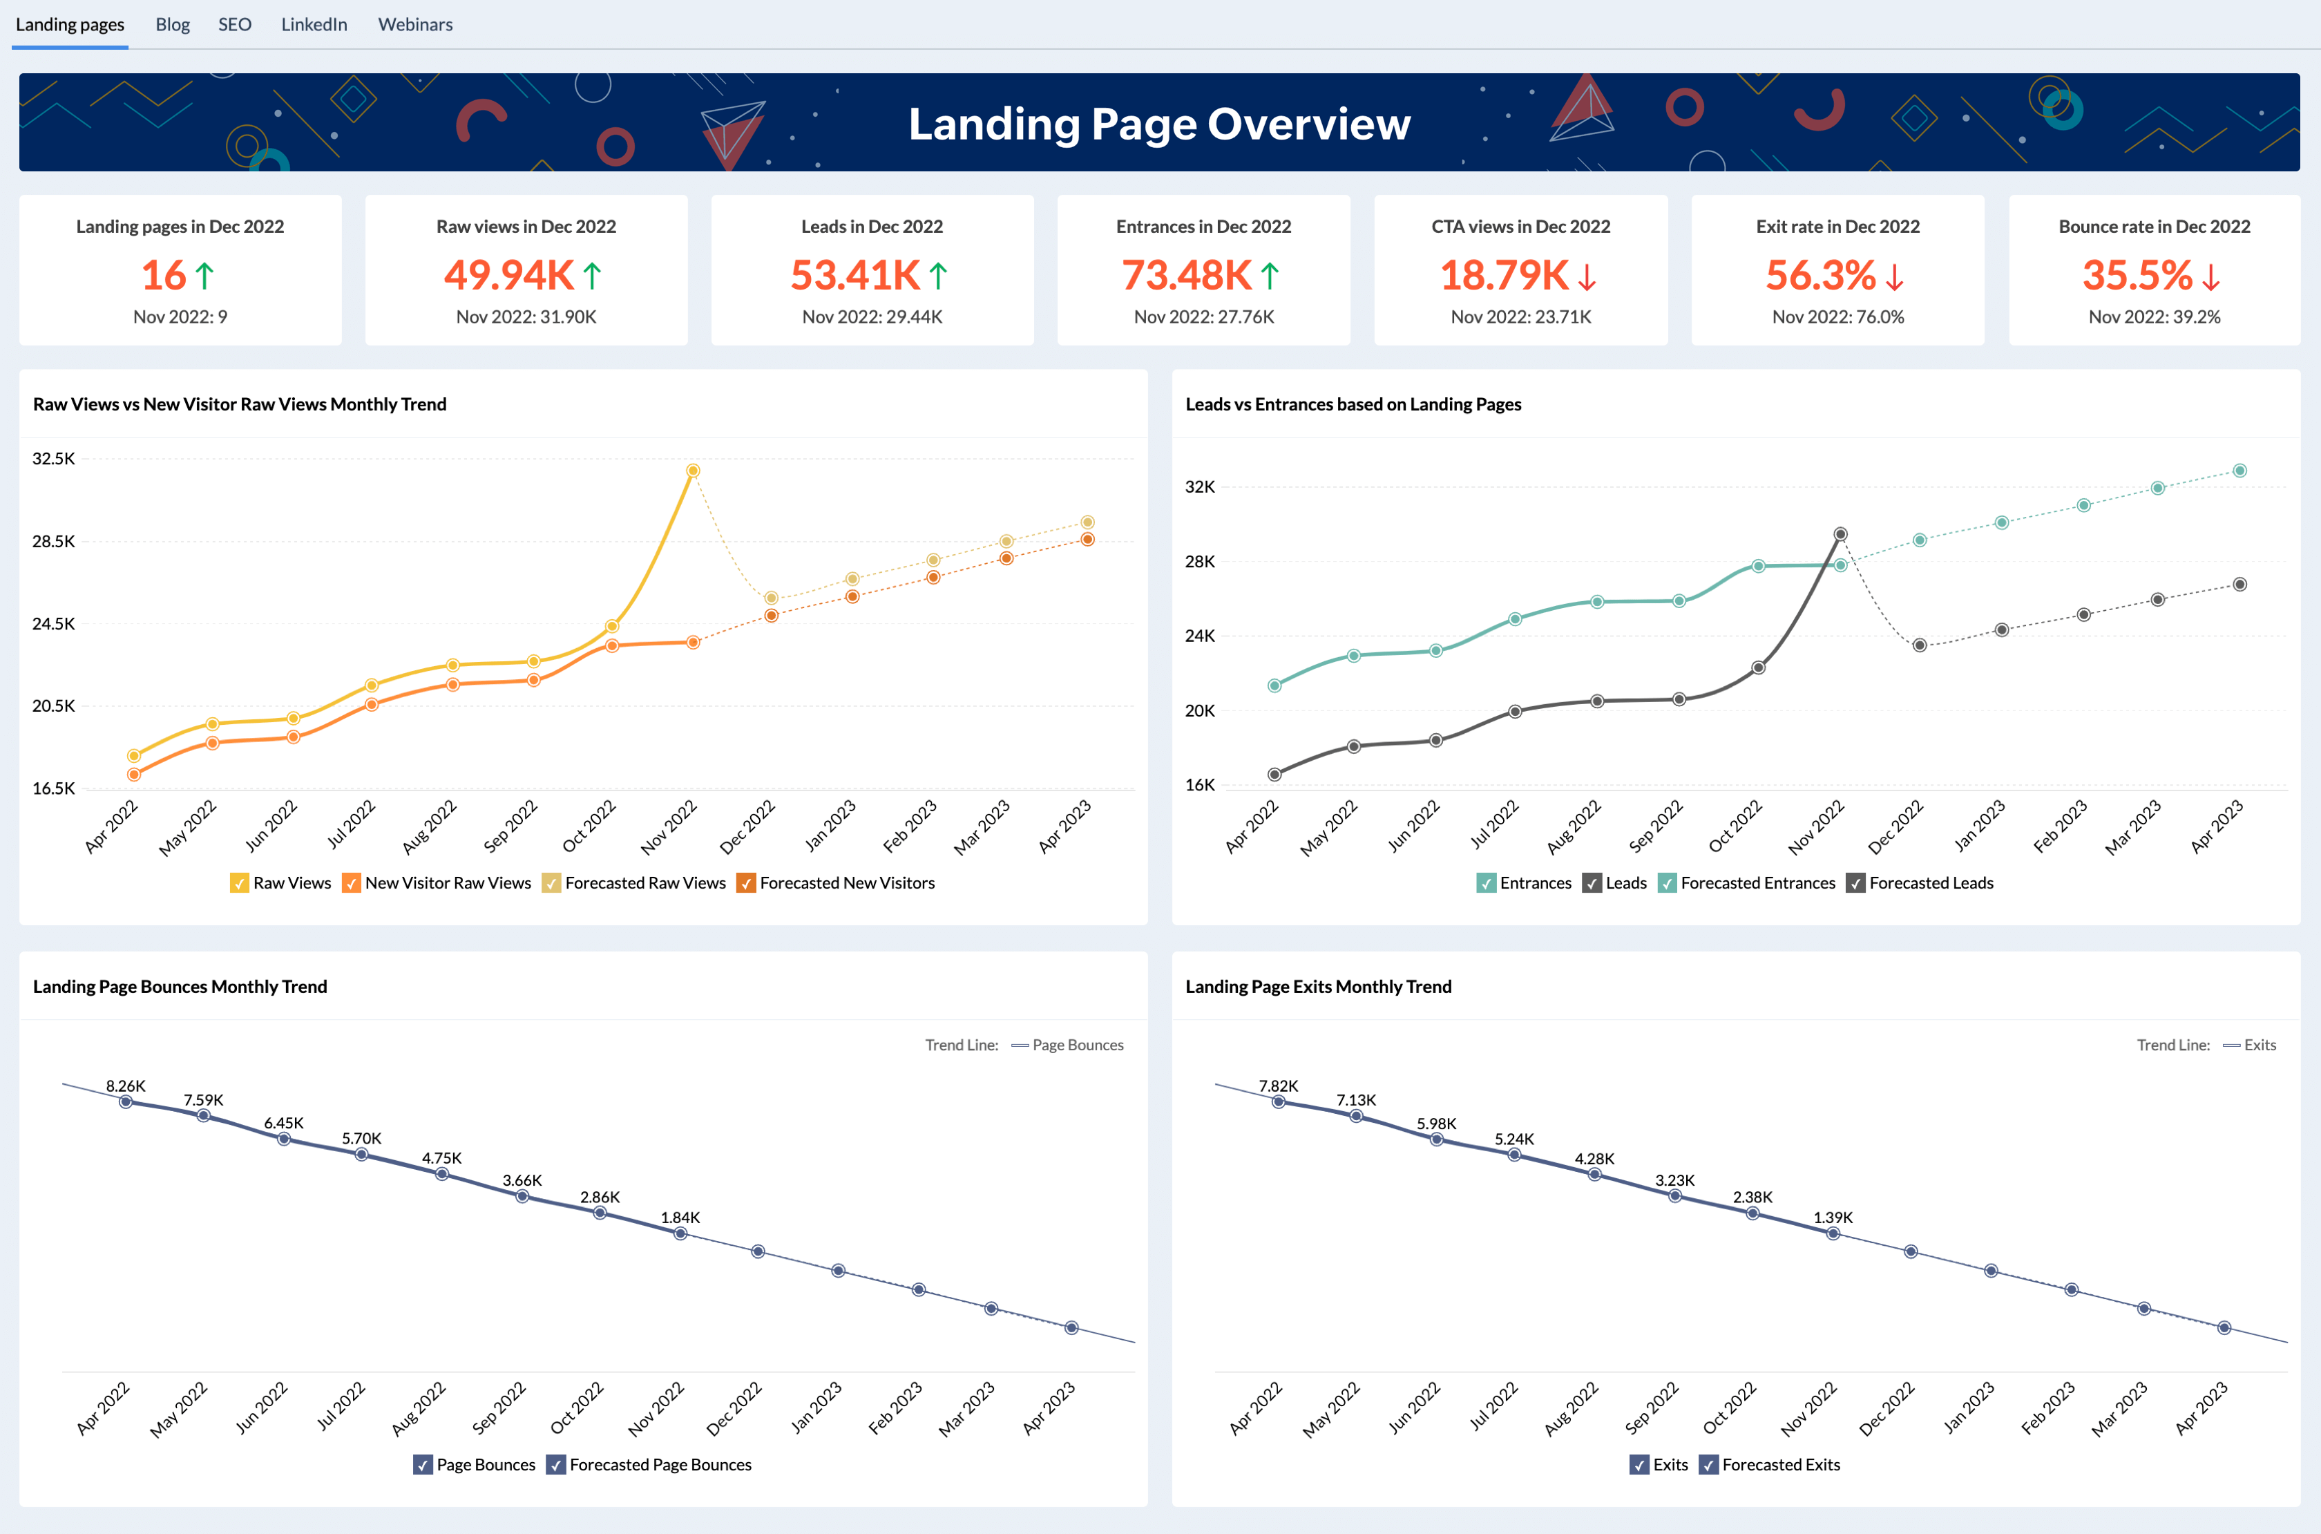Uncheck the Forecasted Exits legend checkbox

(1708, 1464)
